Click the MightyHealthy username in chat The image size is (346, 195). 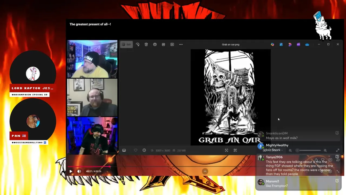pyautogui.click(x=277, y=145)
